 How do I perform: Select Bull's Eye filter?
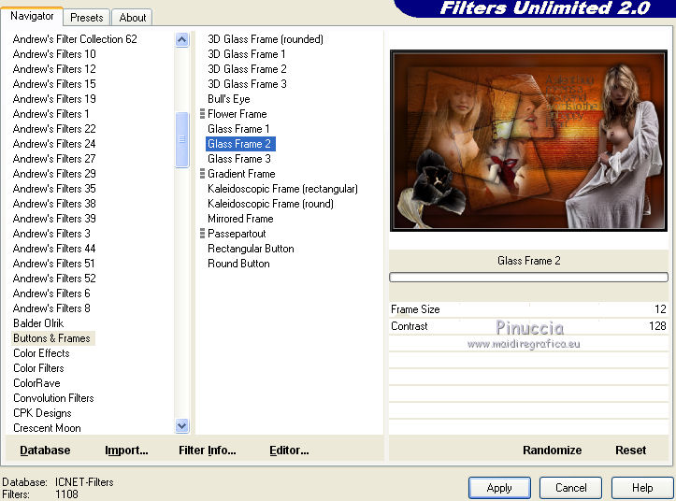coord(228,99)
